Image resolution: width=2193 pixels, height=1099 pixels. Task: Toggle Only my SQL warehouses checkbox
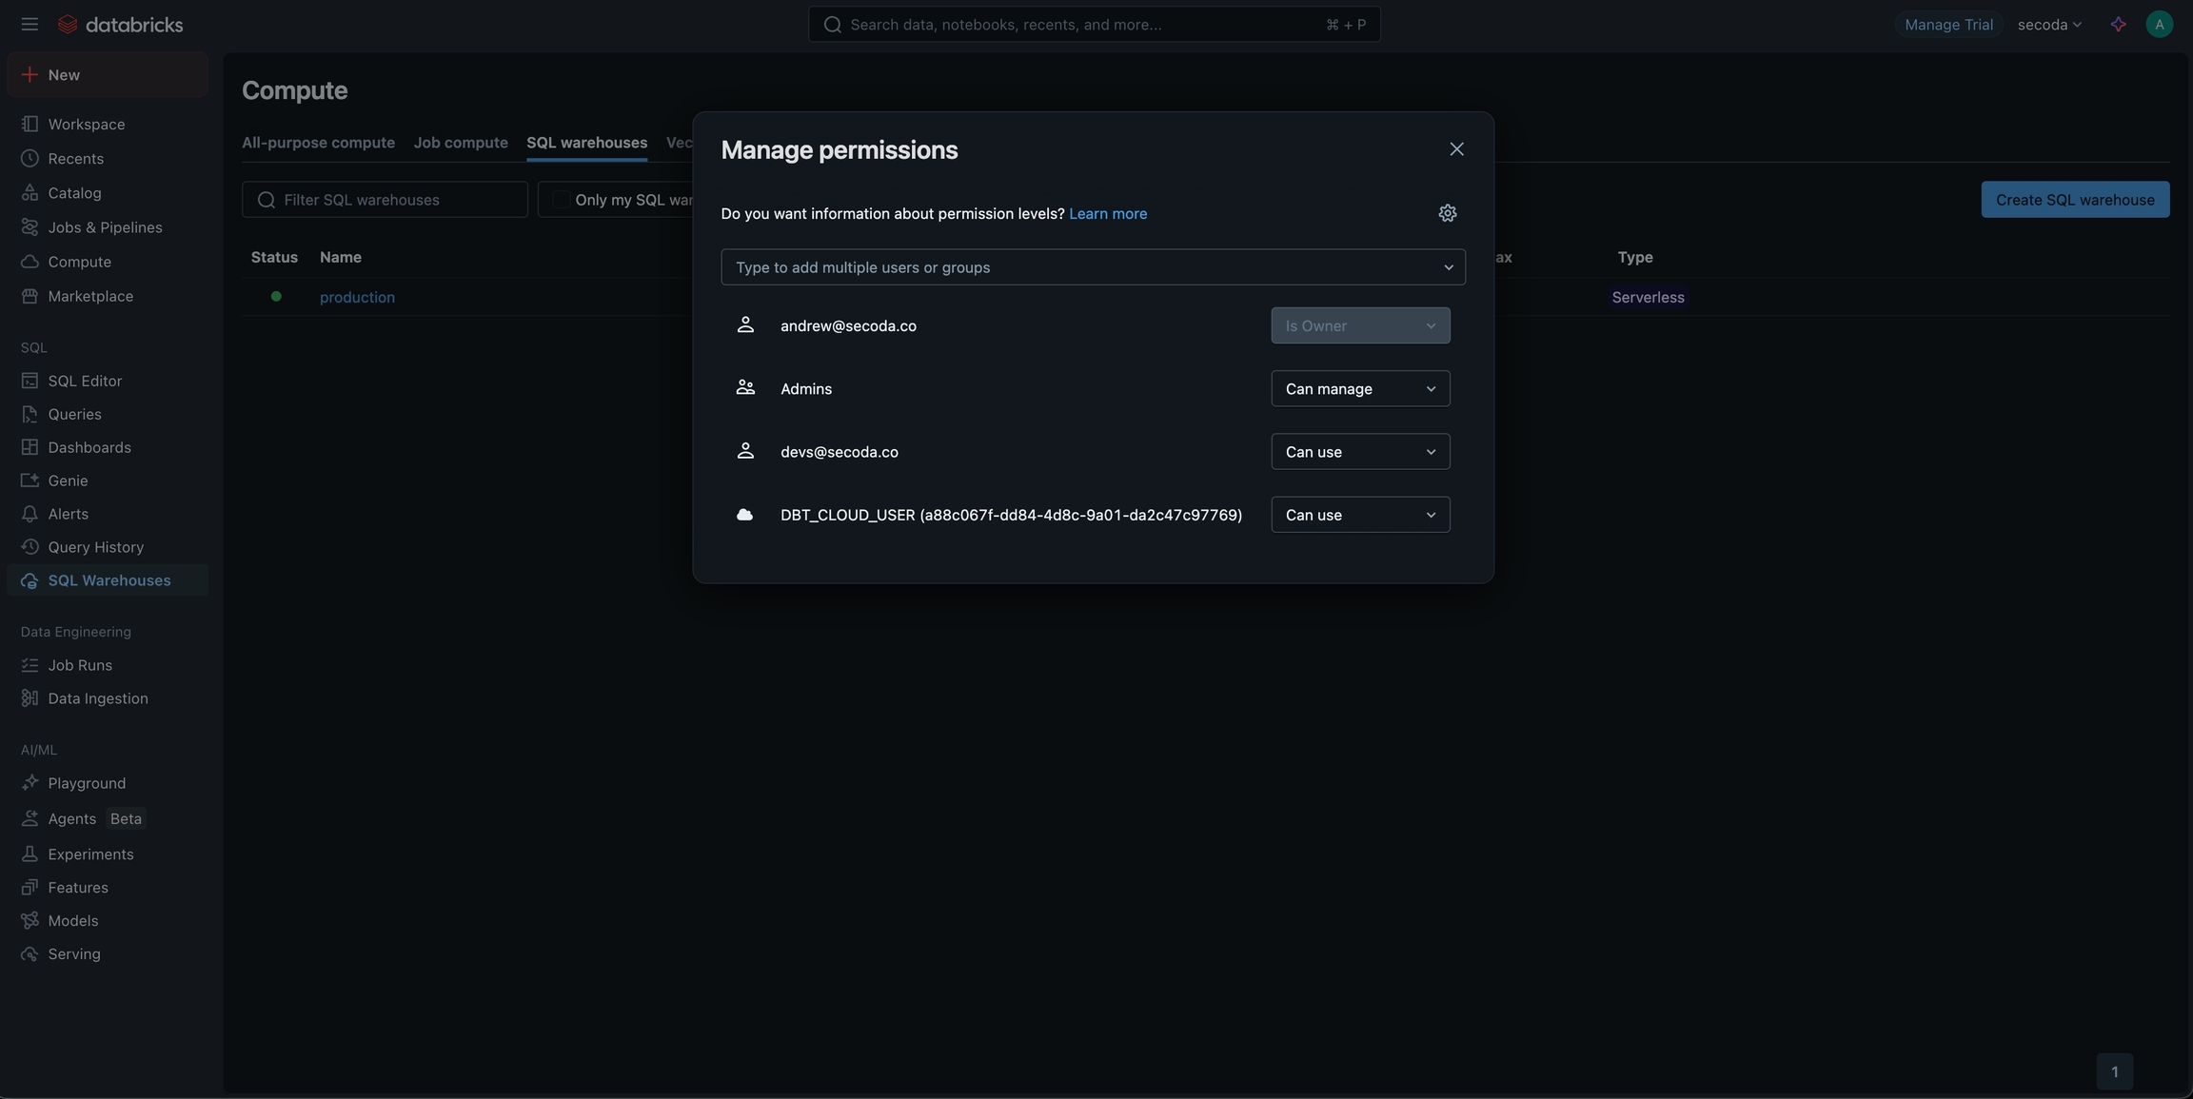[562, 200]
